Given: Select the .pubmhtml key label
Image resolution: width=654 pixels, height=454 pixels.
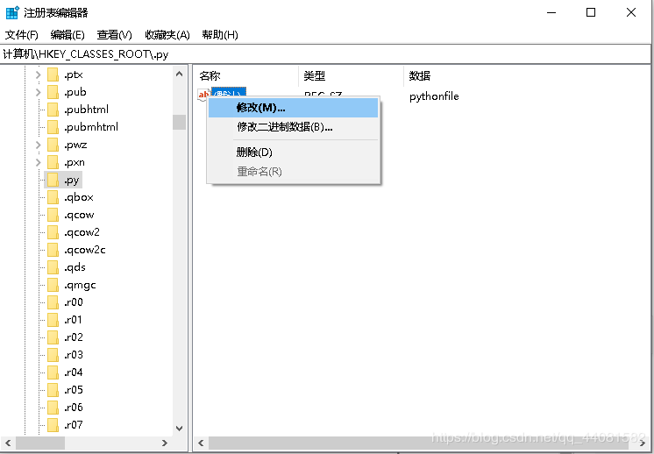Looking at the screenshot, I should pos(91,127).
